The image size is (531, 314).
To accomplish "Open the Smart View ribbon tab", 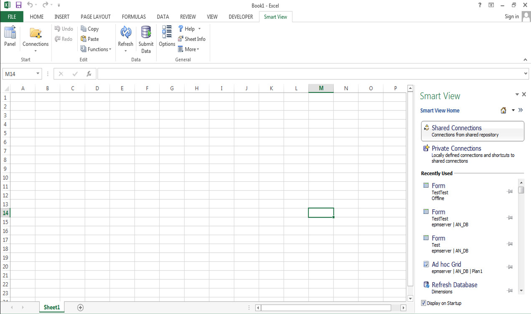I will (x=275, y=17).
